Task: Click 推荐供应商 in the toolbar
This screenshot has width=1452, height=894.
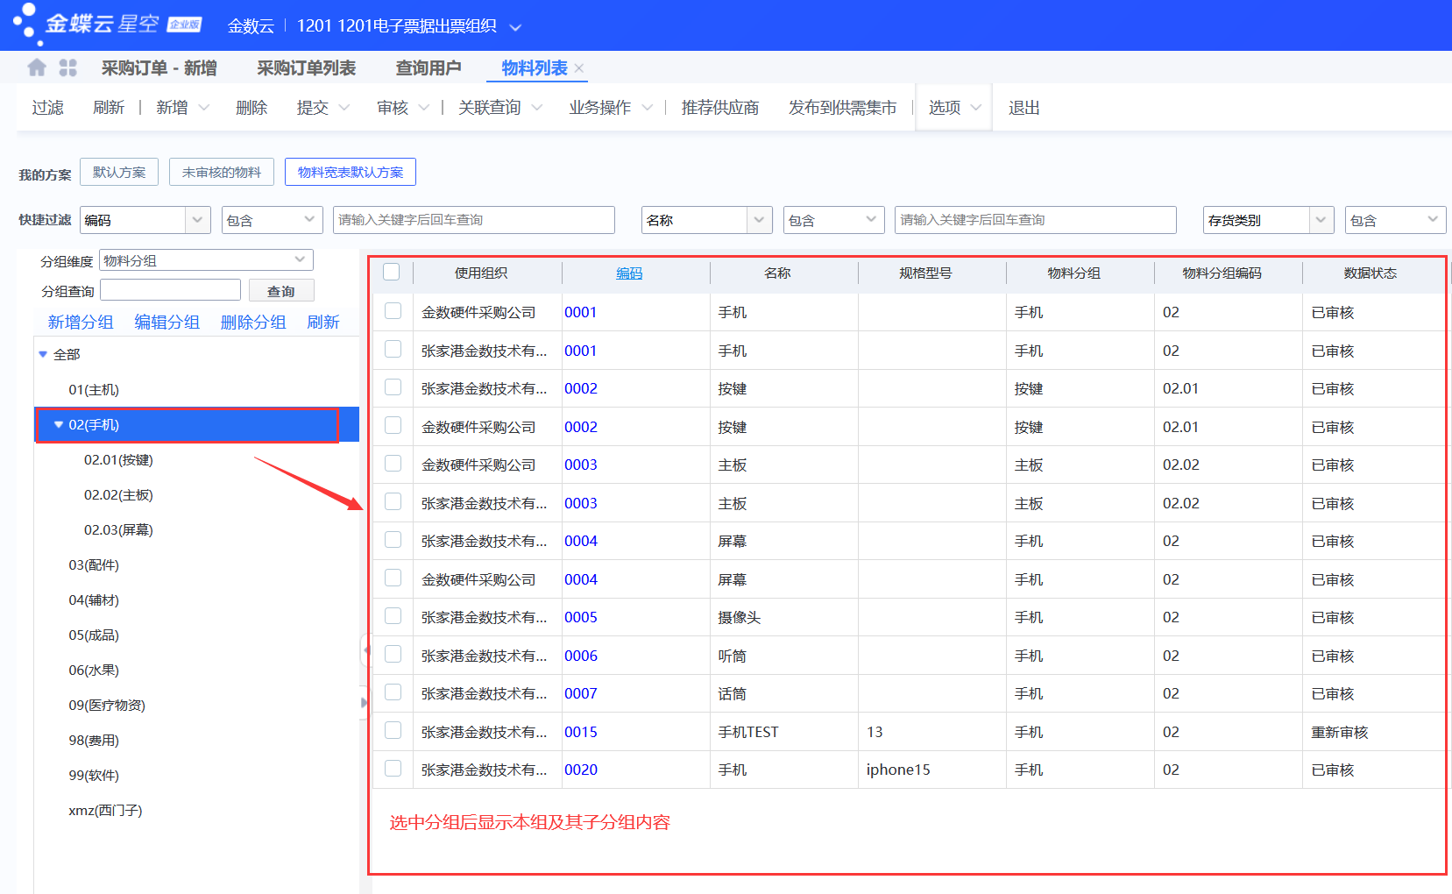Action: pos(720,108)
